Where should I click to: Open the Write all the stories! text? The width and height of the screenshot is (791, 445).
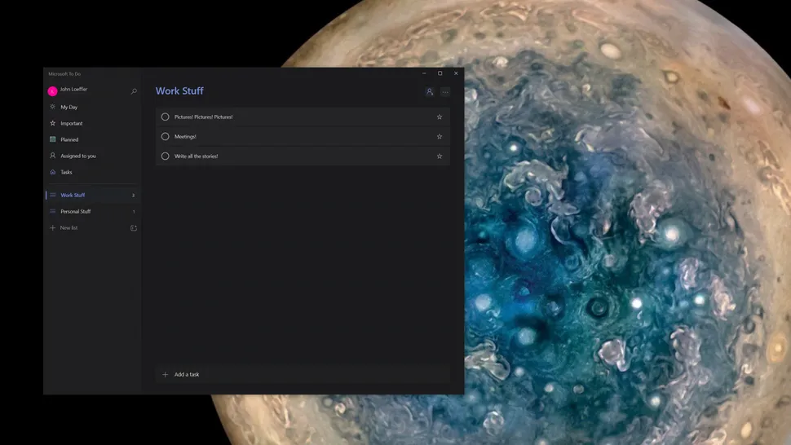pos(197,156)
